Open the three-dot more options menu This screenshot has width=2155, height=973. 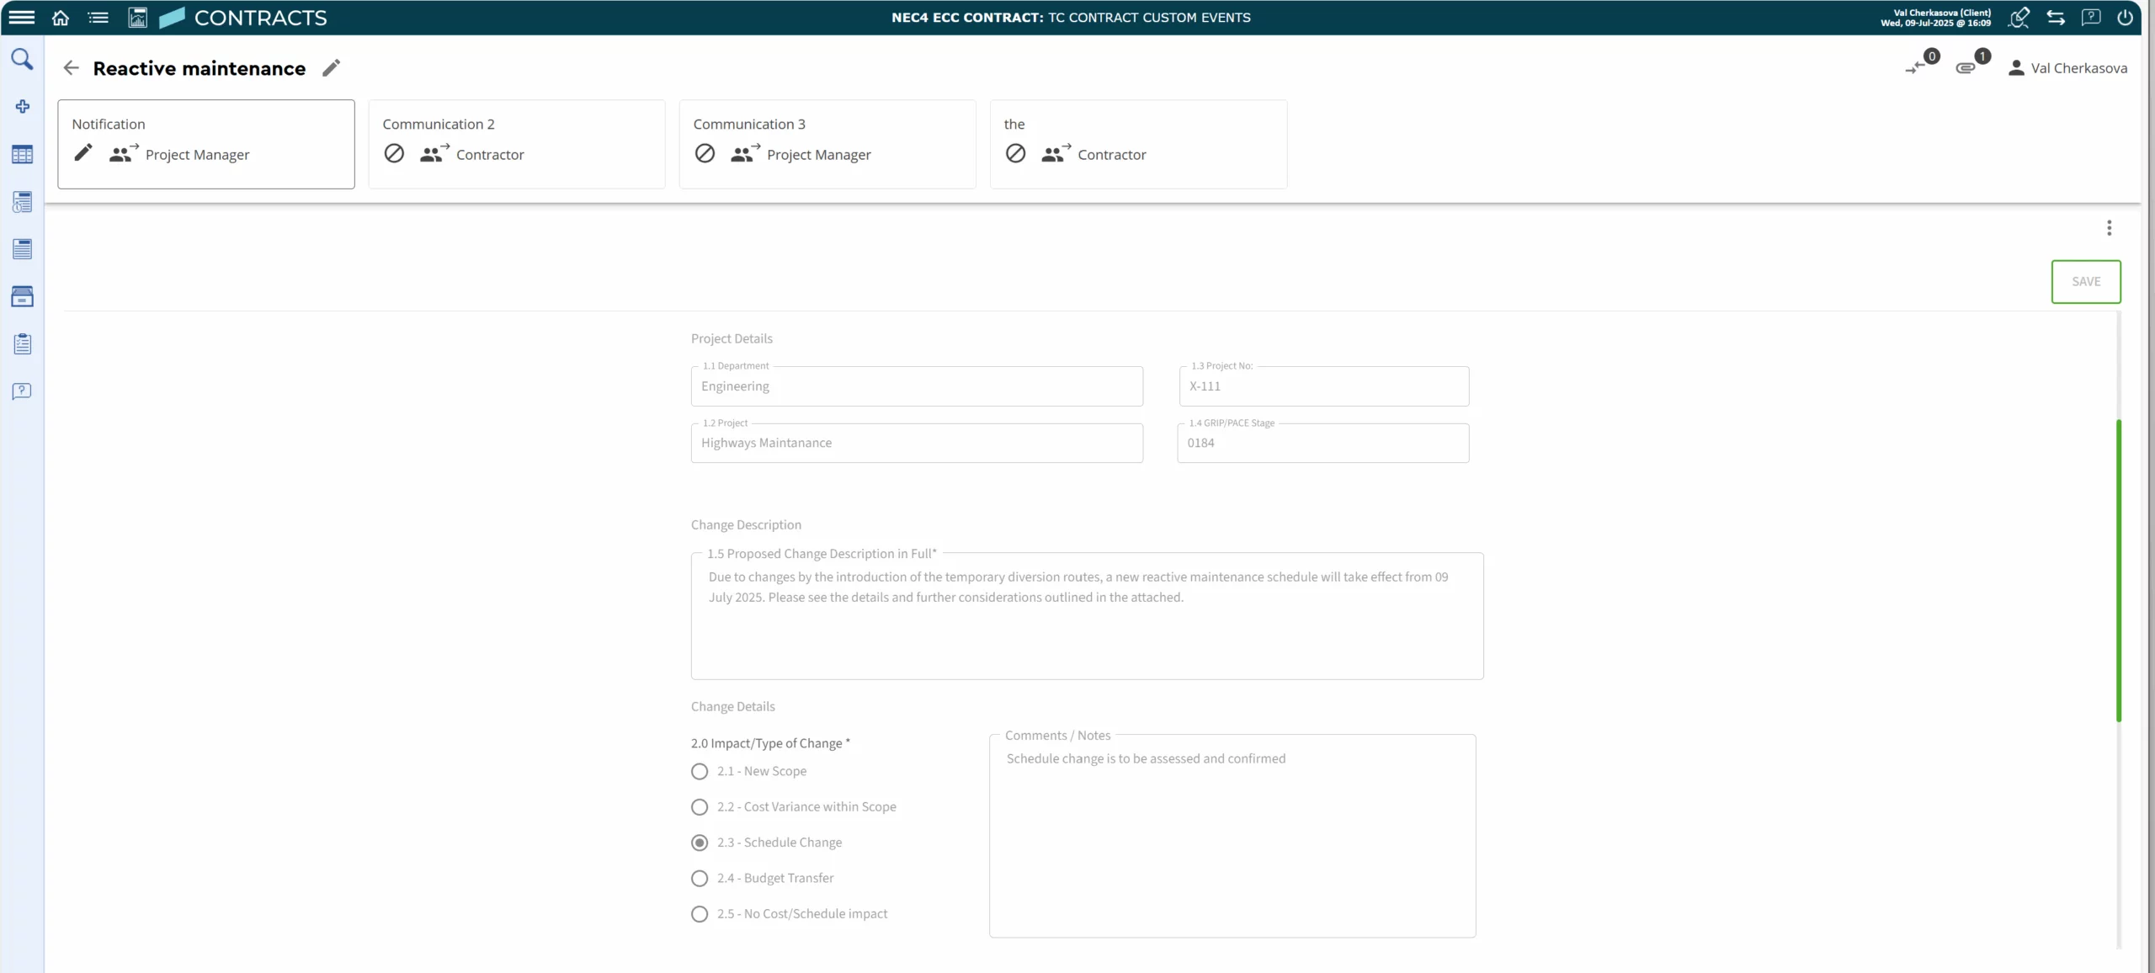(x=2109, y=228)
